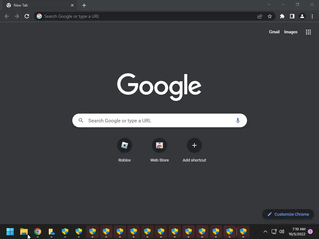
Task: Focus the Google search box on page
Action: [x=159, y=120]
